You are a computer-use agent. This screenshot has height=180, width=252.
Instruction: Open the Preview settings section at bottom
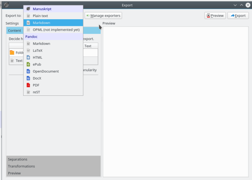point(53,173)
